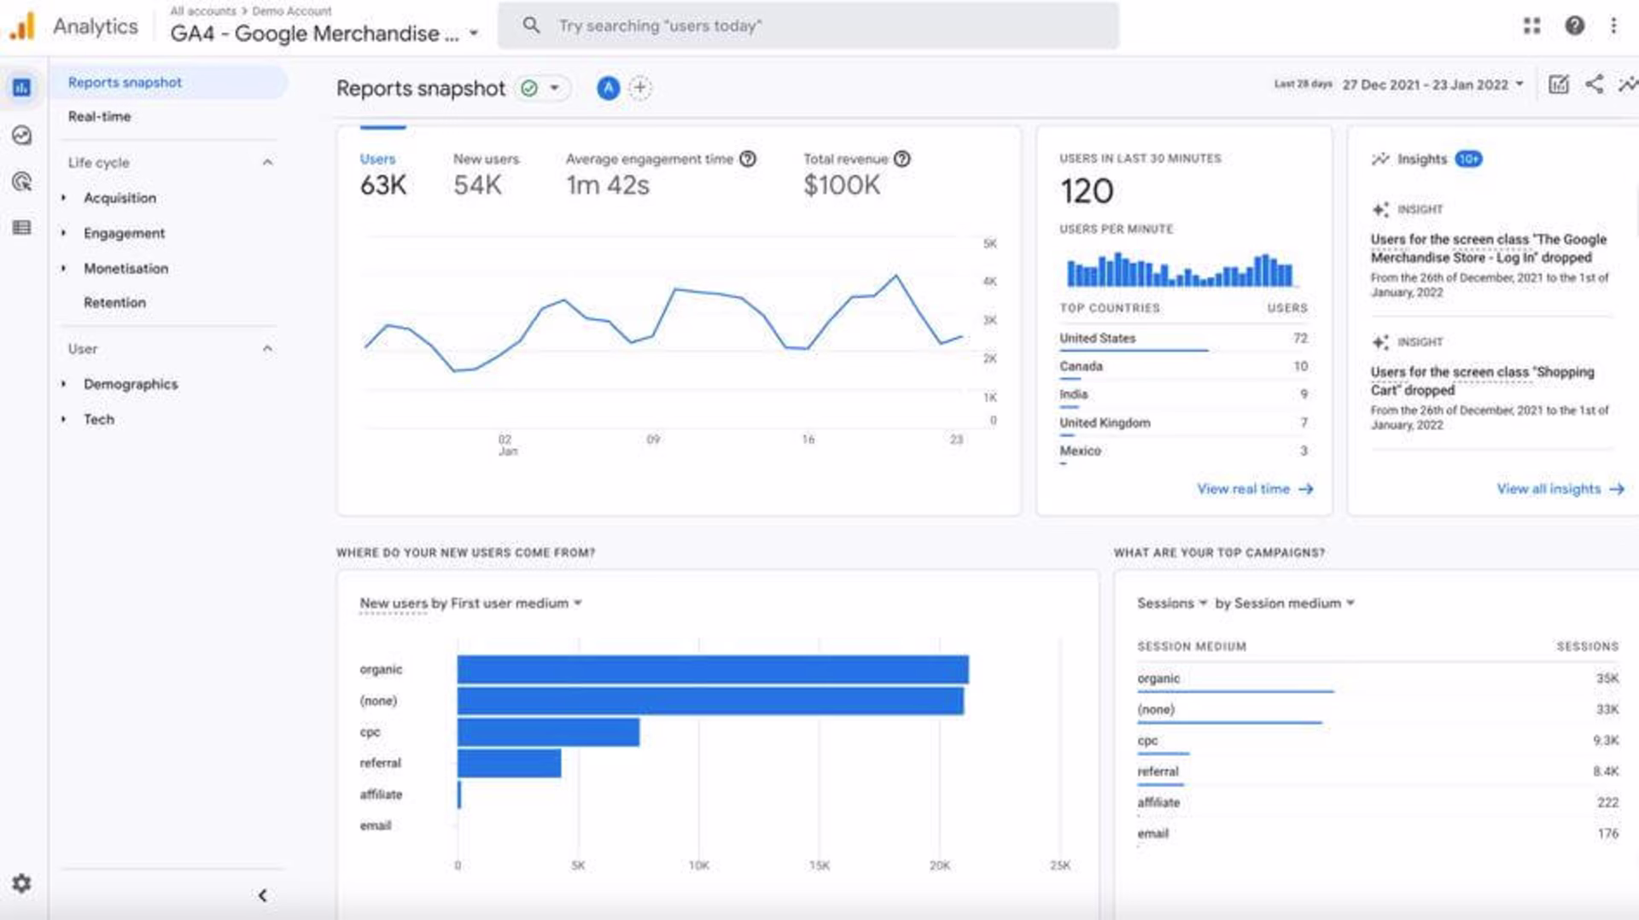Collapse the reports navigation panel
The image size is (1639, 920).
[x=262, y=895]
